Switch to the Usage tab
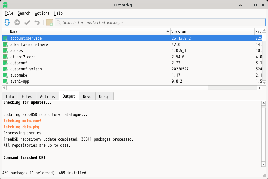The height and width of the screenshot is (179, 268). click(x=104, y=96)
